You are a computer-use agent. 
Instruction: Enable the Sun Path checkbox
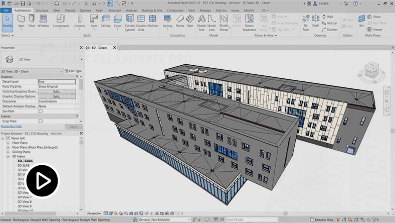[x=41, y=111]
